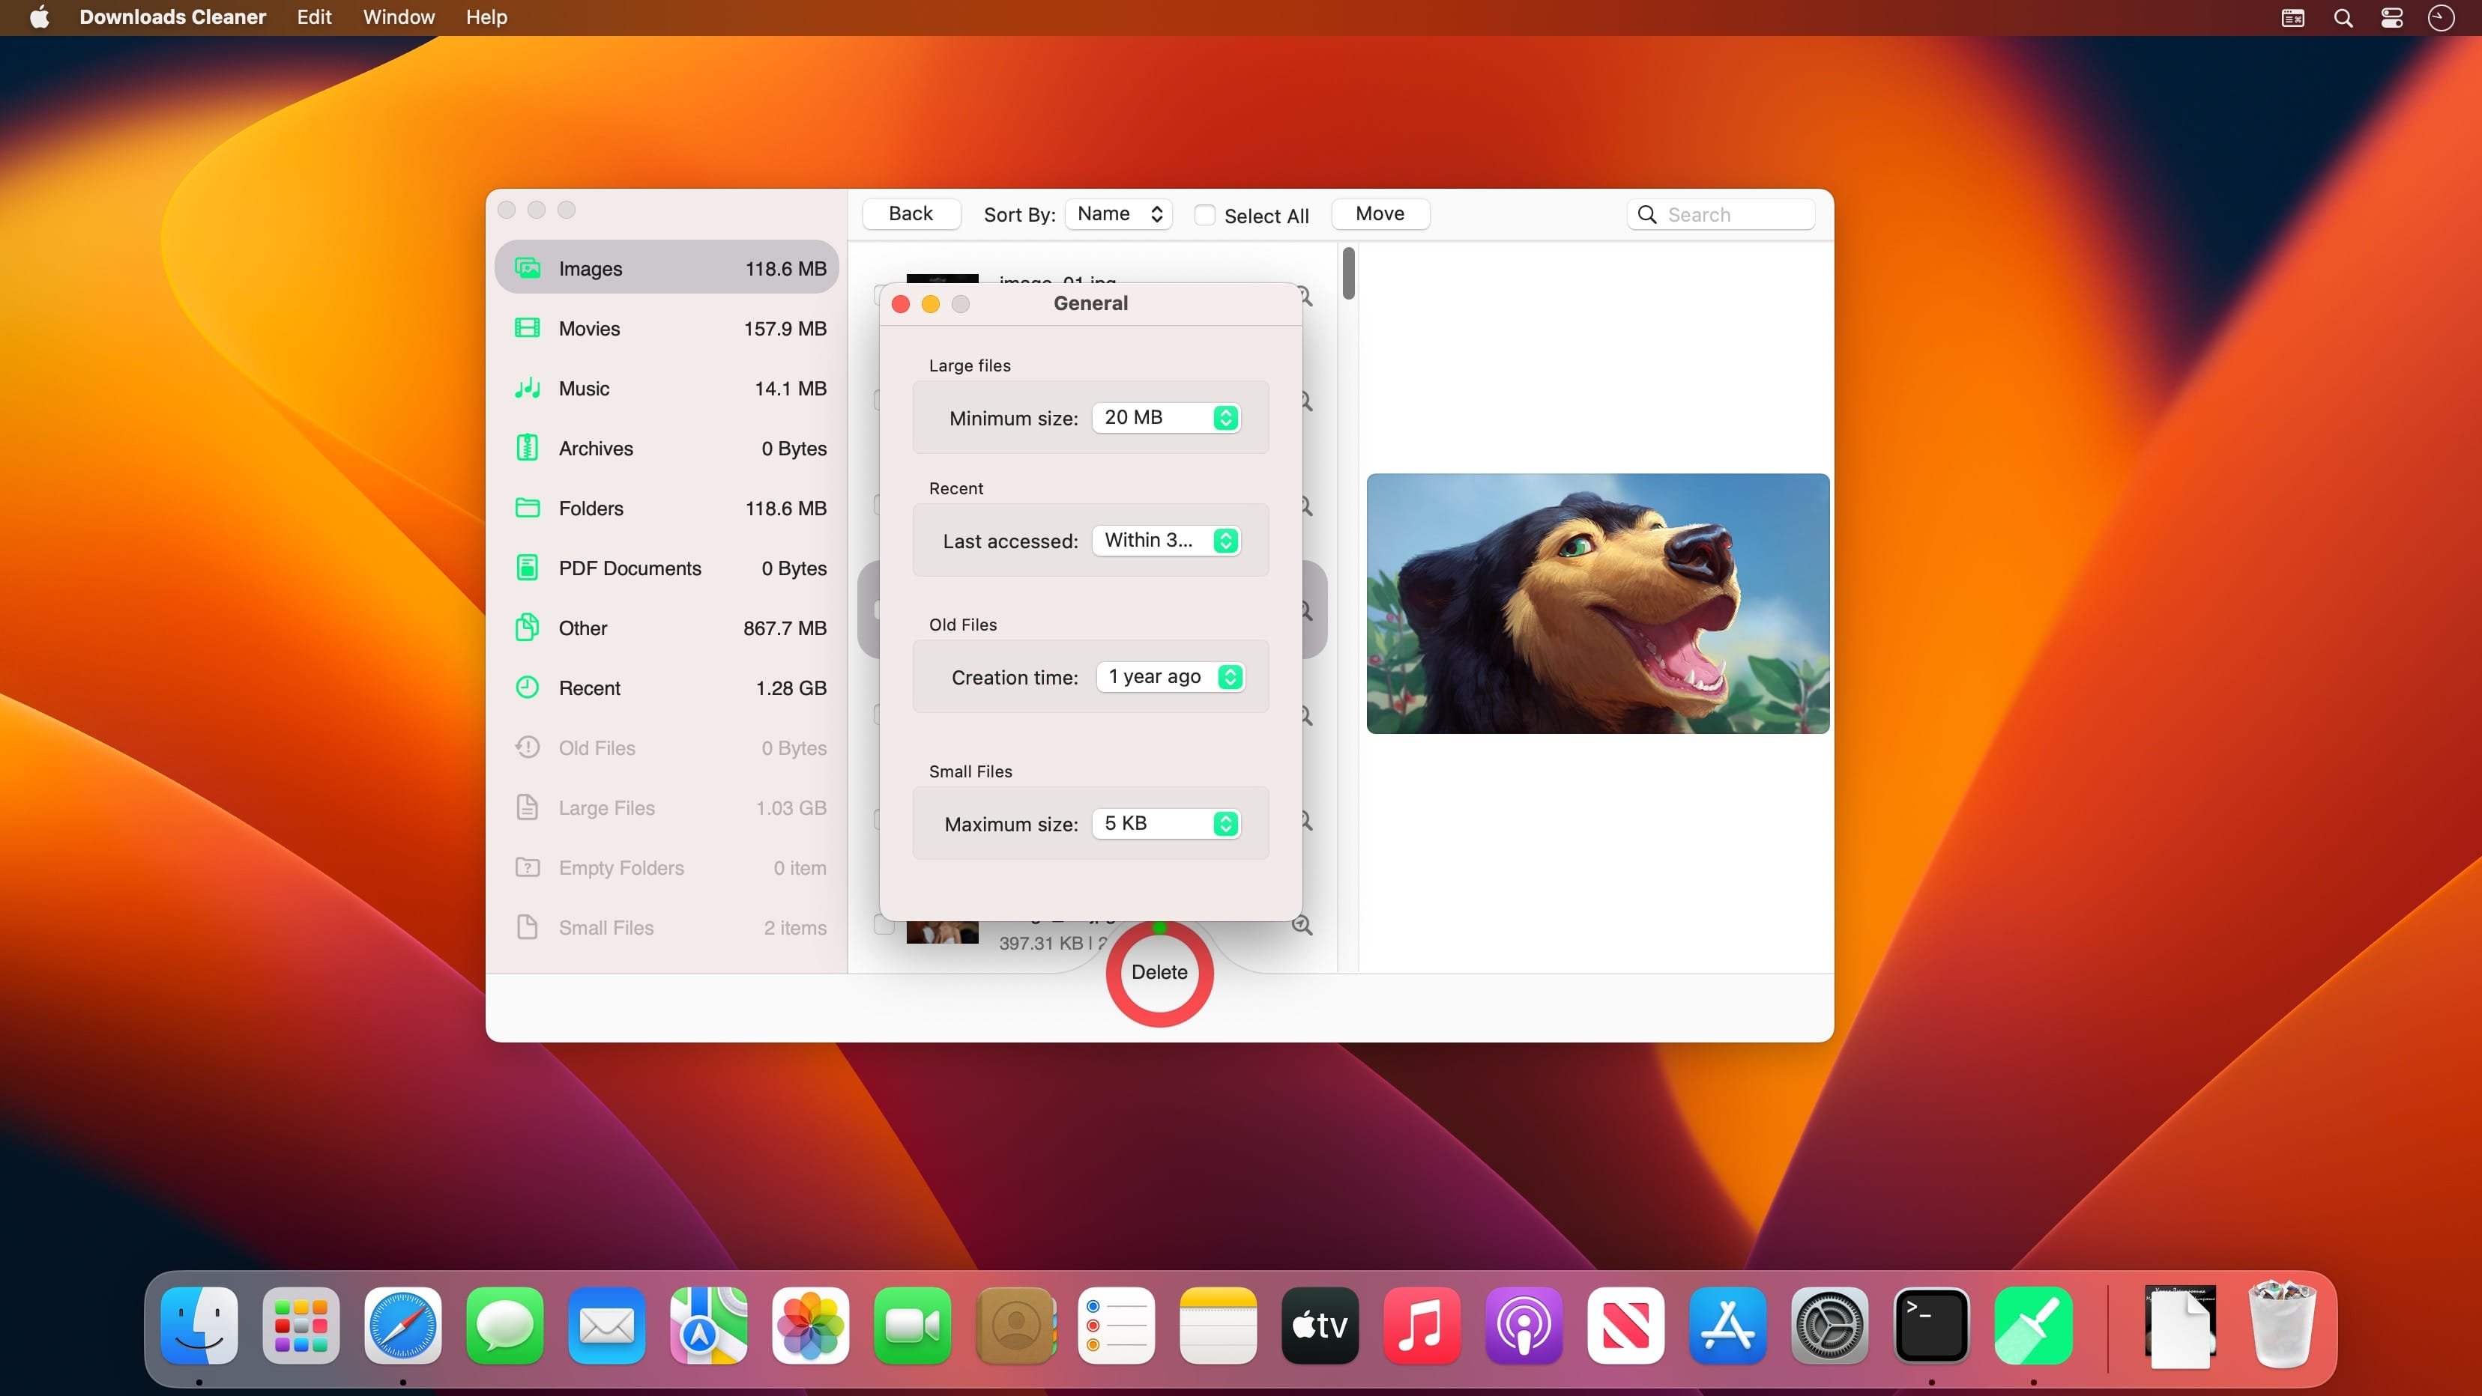
Task: Click the 867.7 MB size beside Other
Action: [x=785, y=628]
